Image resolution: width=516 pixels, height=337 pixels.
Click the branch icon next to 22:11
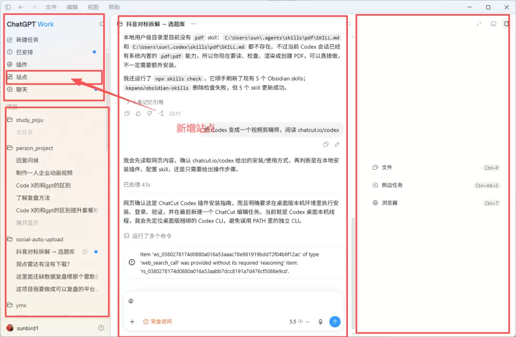click(x=161, y=113)
